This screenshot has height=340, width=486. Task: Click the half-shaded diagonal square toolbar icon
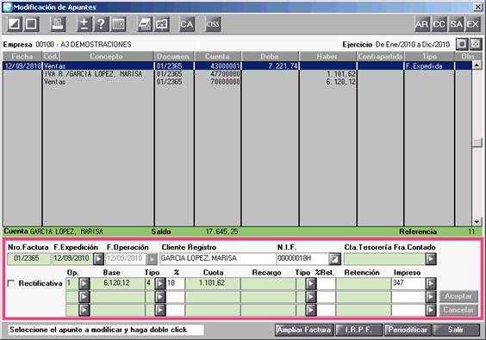point(15,24)
